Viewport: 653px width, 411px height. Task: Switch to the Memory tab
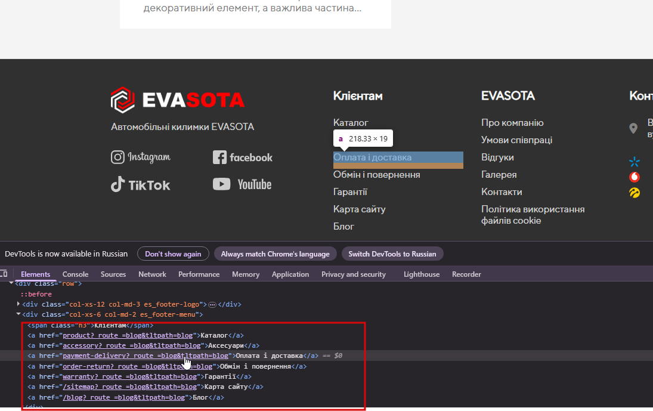point(246,274)
